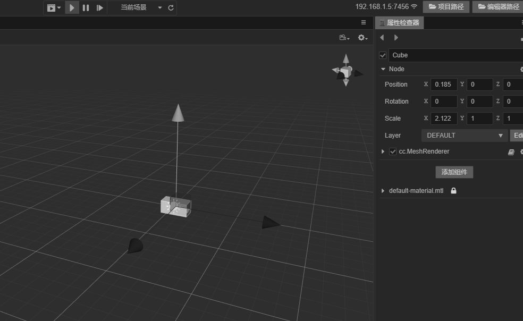Click the Scale property label
523x321 pixels.
pyautogui.click(x=393, y=119)
